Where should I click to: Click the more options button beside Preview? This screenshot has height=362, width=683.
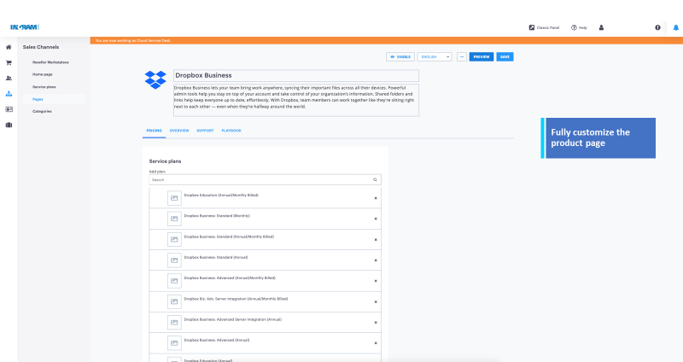coord(462,56)
